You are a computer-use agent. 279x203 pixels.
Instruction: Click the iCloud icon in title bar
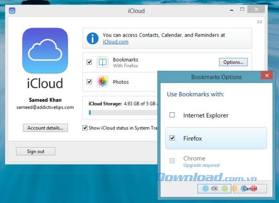12,10
